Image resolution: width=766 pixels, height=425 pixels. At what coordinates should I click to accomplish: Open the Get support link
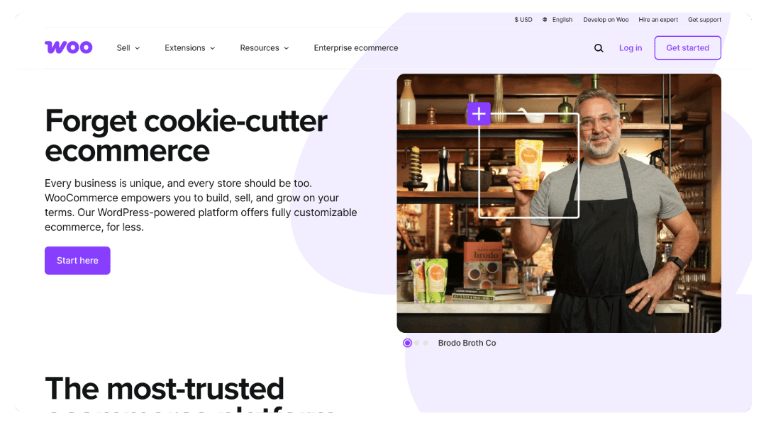[704, 20]
